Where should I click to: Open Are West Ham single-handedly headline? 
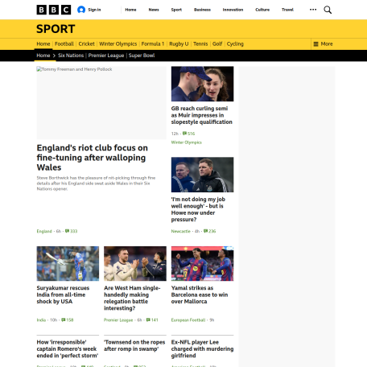pyautogui.click(x=132, y=298)
